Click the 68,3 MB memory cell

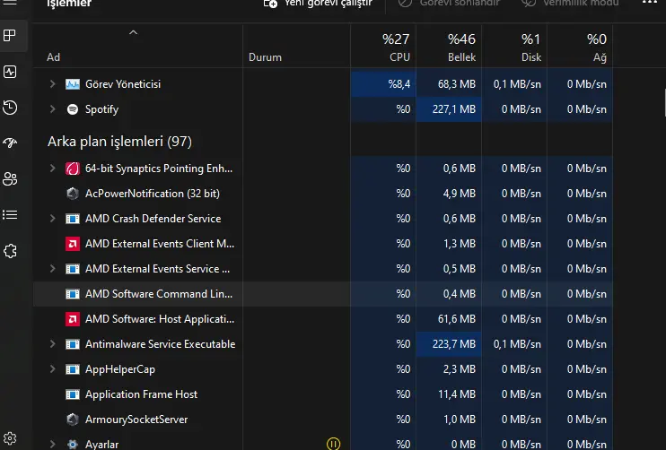449,84
